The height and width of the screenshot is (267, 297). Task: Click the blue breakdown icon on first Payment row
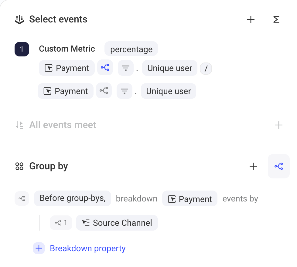coord(105,68)
